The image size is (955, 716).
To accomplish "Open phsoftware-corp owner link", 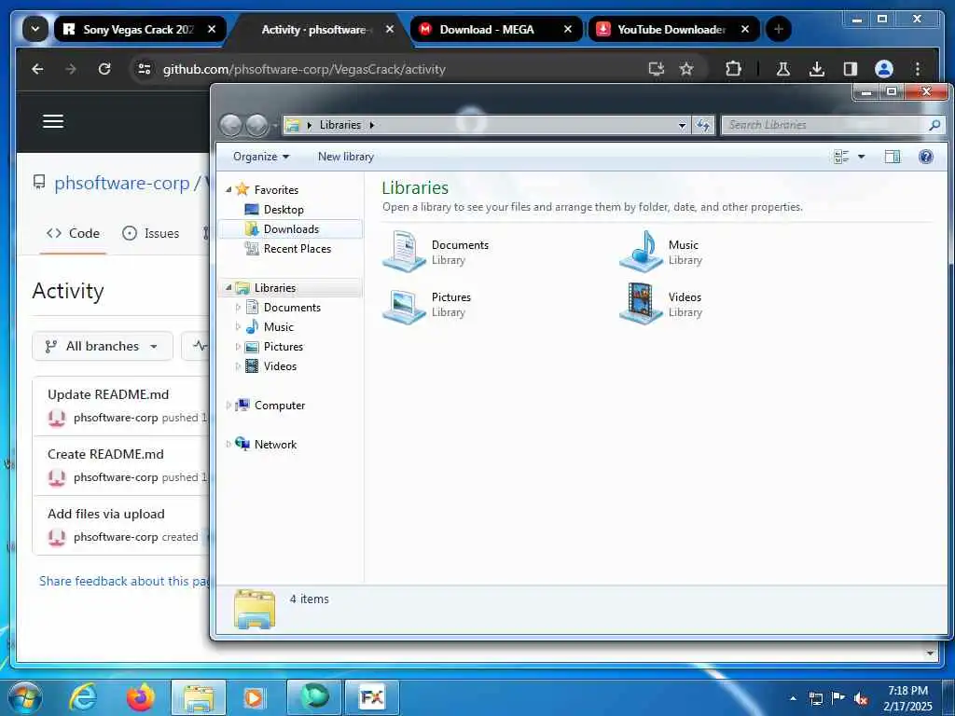I will (122, 184).
